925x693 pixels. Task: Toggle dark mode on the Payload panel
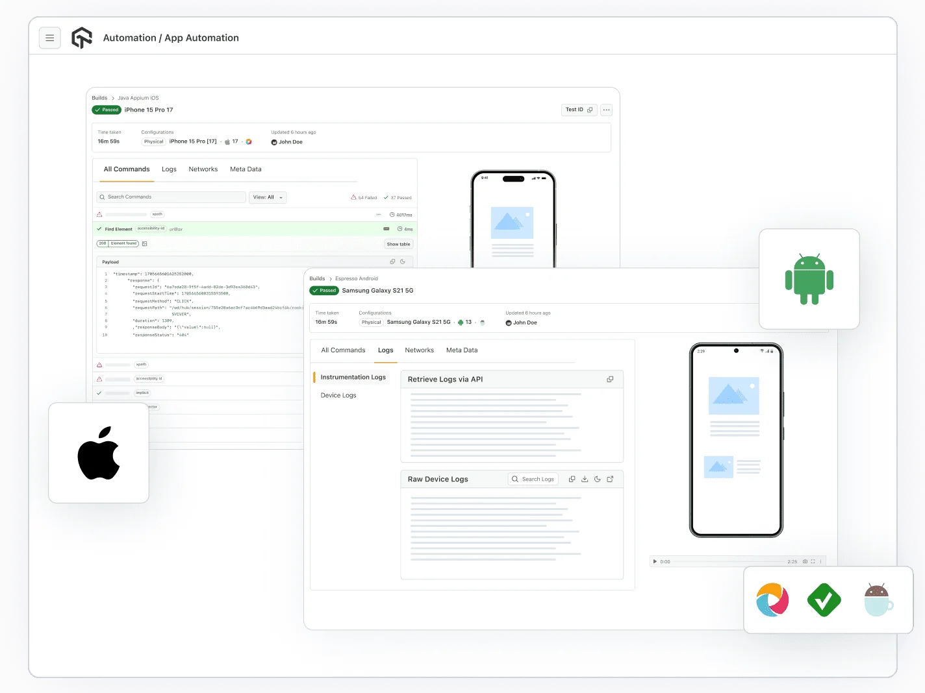point(403,262)
